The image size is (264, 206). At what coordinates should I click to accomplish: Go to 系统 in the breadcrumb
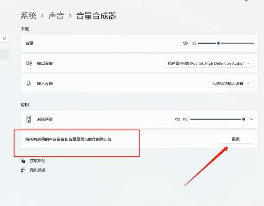(28, 16)
